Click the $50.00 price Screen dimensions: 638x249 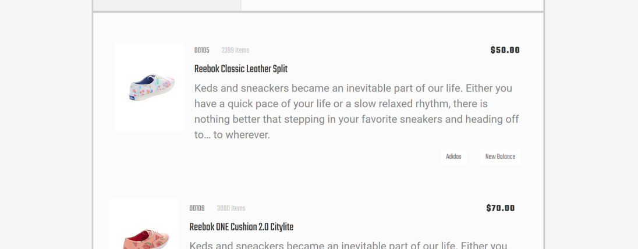(x=505, y=51)
